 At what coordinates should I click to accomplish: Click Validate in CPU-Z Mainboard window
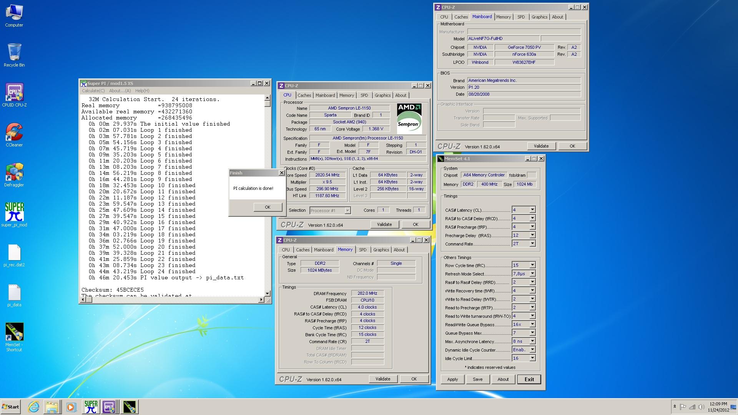coord(541,146)
